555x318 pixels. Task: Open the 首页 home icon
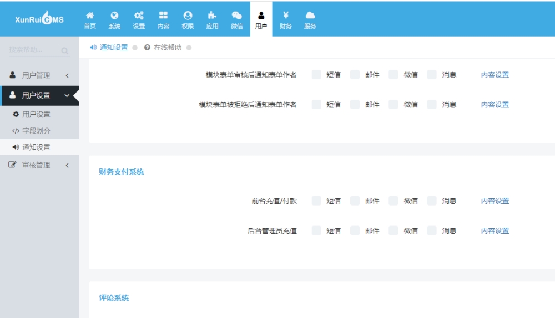tap(90, 15)
